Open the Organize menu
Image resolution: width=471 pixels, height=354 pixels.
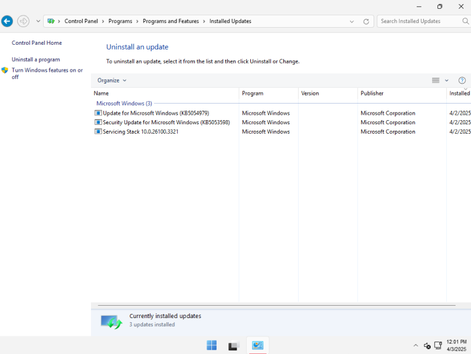pos(112,80)
